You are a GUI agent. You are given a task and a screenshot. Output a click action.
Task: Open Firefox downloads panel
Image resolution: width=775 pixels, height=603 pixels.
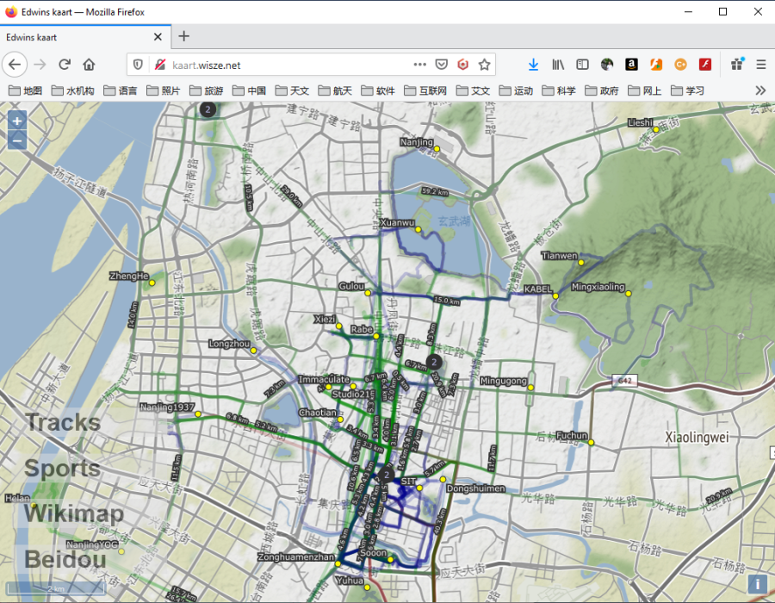click(x=533, y=65)
